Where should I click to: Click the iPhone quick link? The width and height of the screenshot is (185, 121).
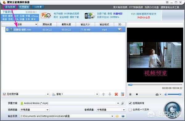(x=35, y=16)
